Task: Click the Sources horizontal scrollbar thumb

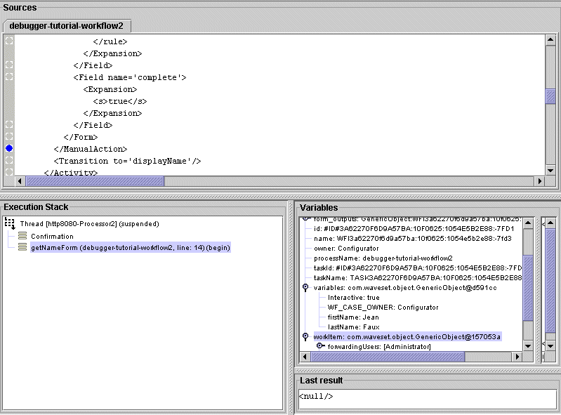Action: [95, 181]
